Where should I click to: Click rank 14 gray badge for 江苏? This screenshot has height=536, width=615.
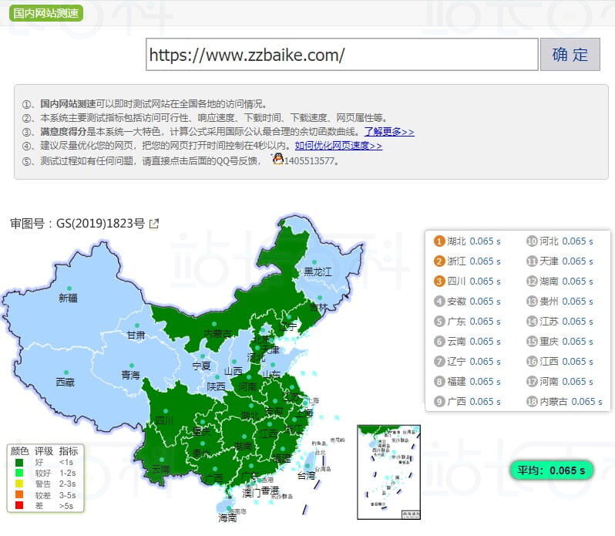click(532, 322)
